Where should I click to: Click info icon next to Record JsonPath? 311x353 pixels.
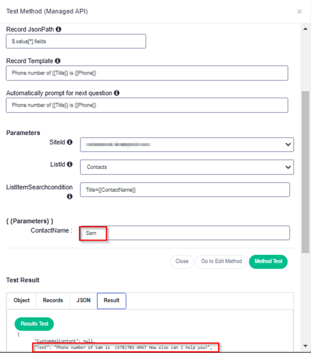point(59,29)
